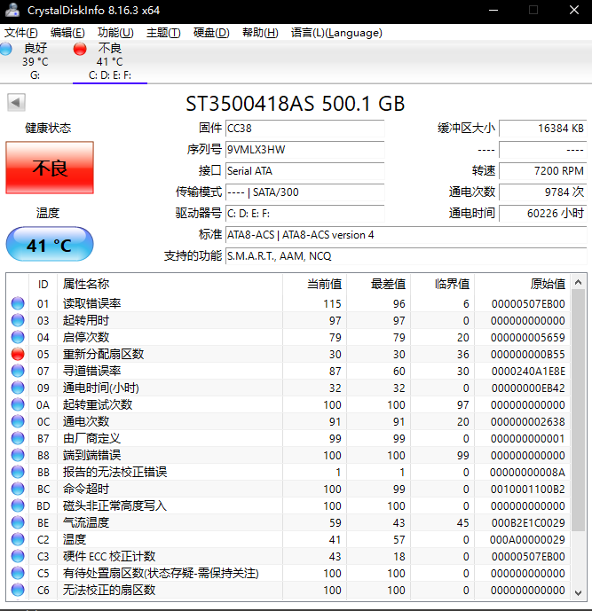Click the status icon for row 09 通电时间(小时)

(18, 388)
